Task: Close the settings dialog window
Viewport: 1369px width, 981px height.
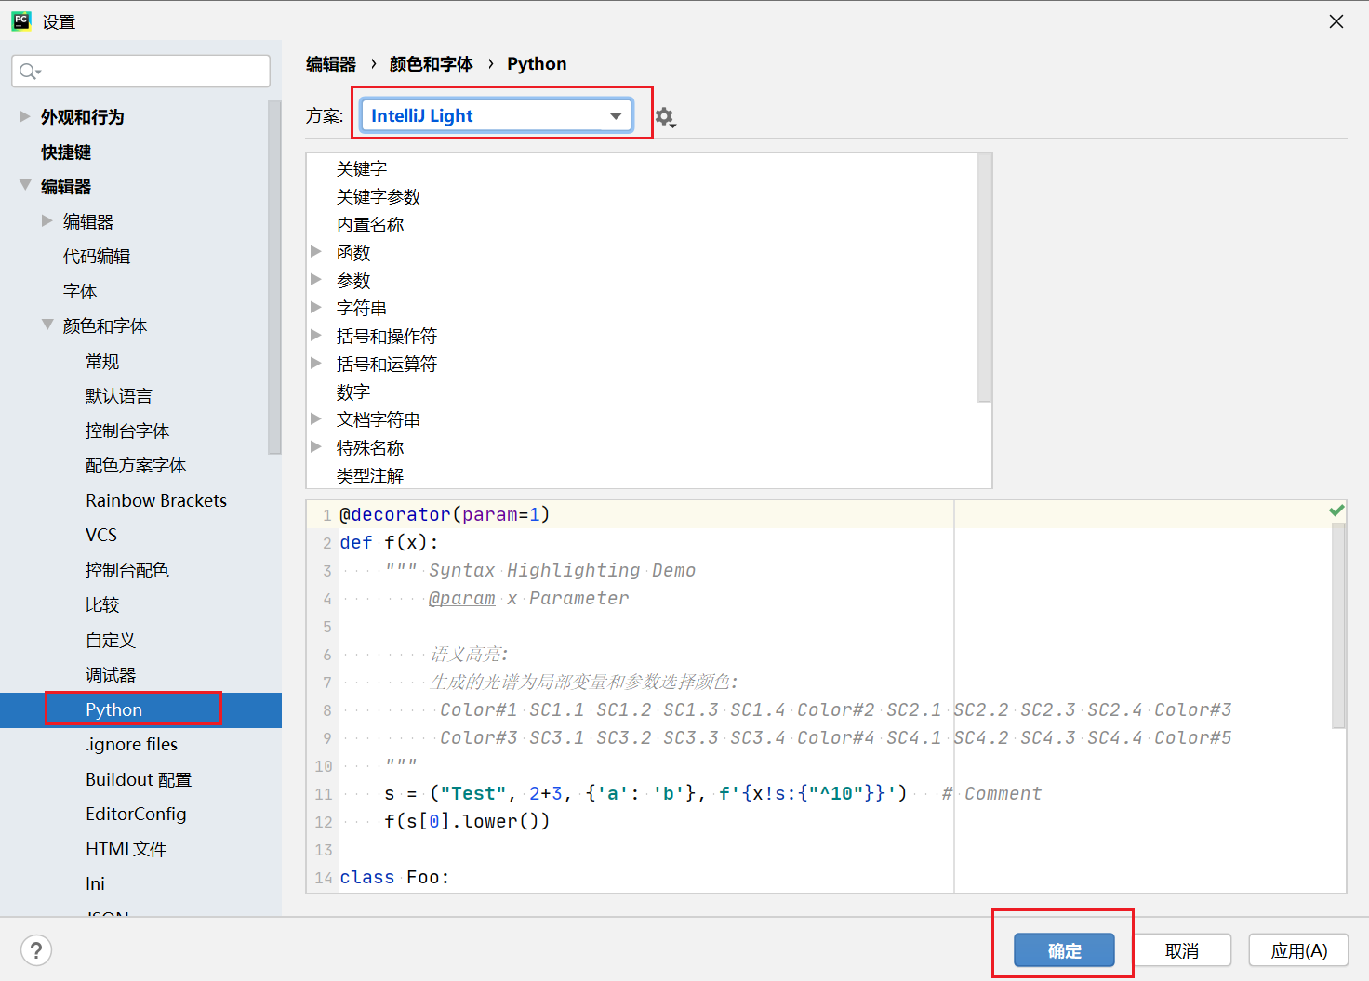Action: pyautogui.click(x=1336, y=21)
